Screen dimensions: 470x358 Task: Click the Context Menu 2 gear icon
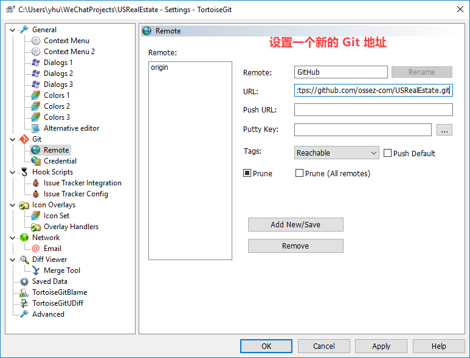[36, 52]
